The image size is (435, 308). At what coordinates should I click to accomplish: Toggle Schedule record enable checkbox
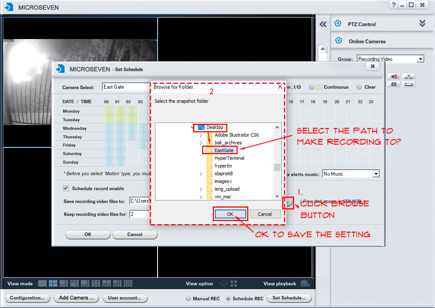66,188
